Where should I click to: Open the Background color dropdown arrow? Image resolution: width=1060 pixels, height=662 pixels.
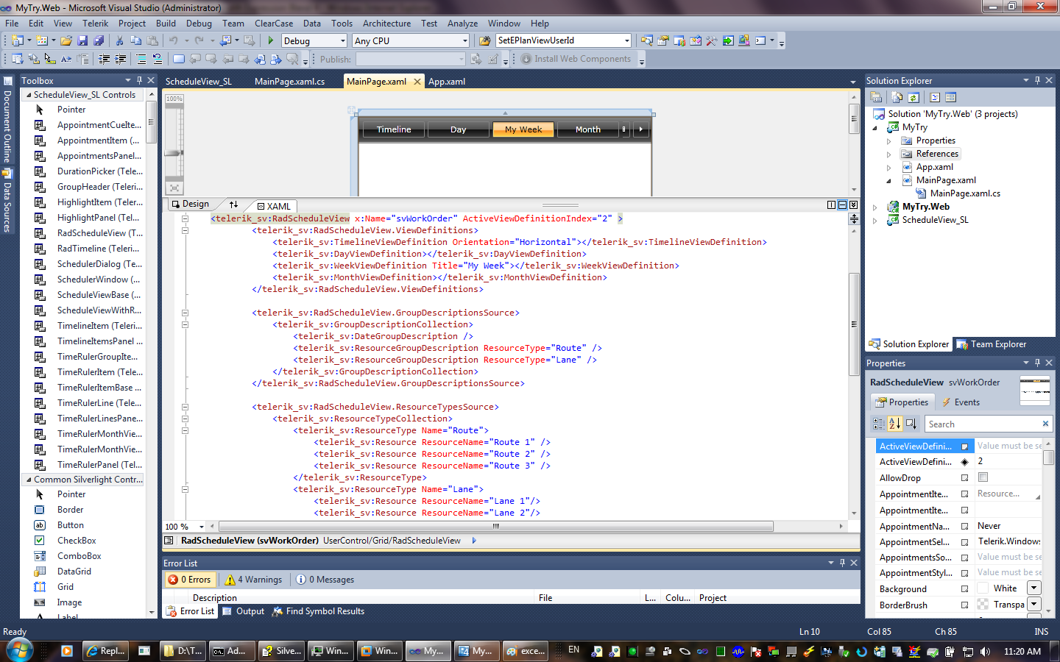(x=1033, y=588)
